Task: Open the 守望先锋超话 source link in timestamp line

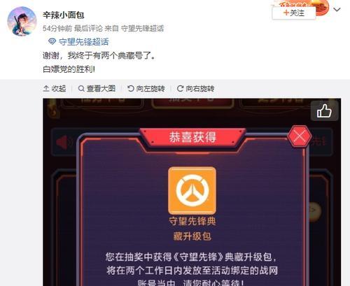Action: point(142,29)
